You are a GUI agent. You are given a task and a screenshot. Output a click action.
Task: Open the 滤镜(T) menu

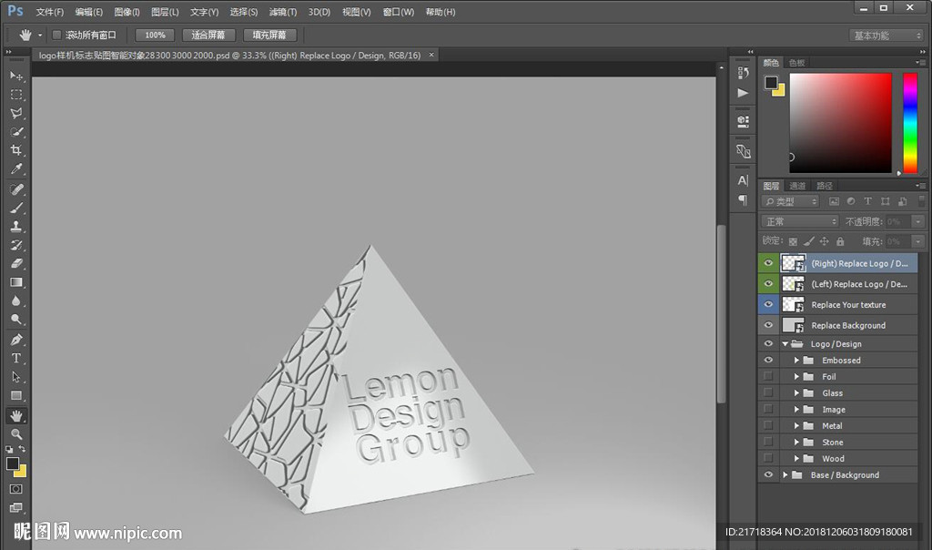click(282, 12)
